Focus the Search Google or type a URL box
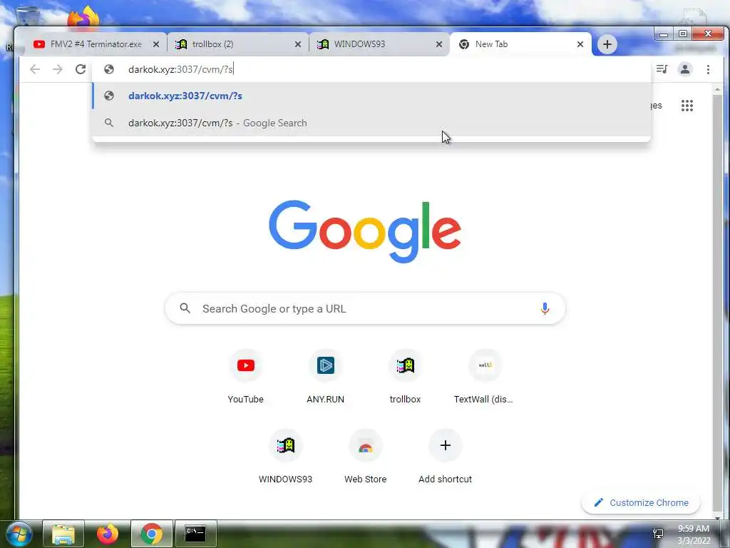Viewport: 730px width, 548px height. tap(366, 308)
